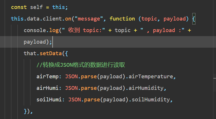Click 'console' in the console.log line

tap(35, 30)
